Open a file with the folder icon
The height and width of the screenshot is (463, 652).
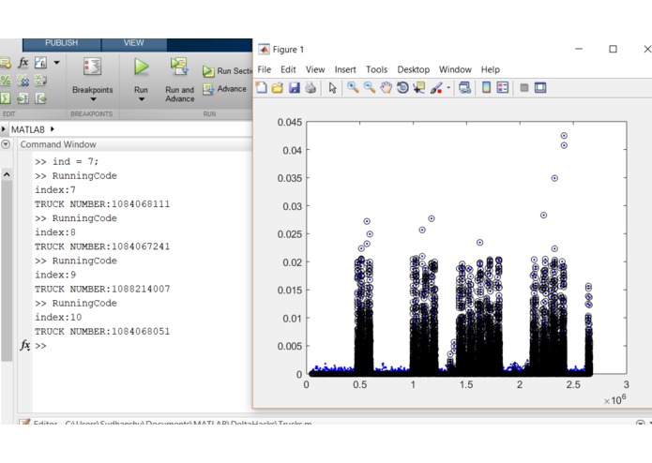point(278,87)
